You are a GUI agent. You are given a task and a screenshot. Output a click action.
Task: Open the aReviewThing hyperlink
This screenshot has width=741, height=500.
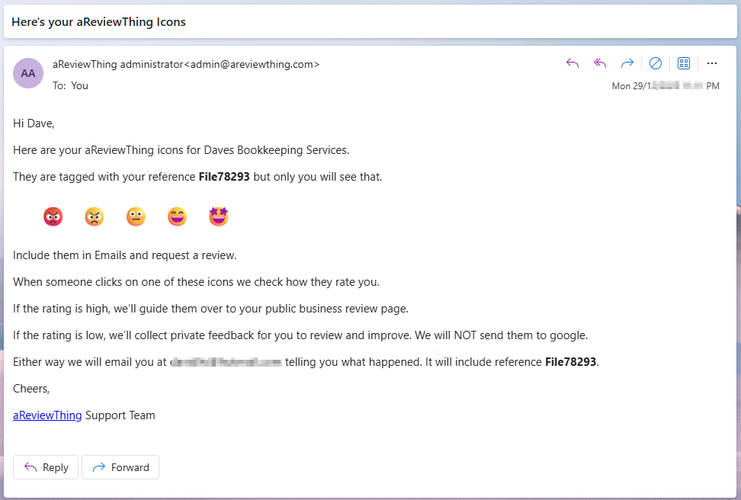tap(47, 415)
